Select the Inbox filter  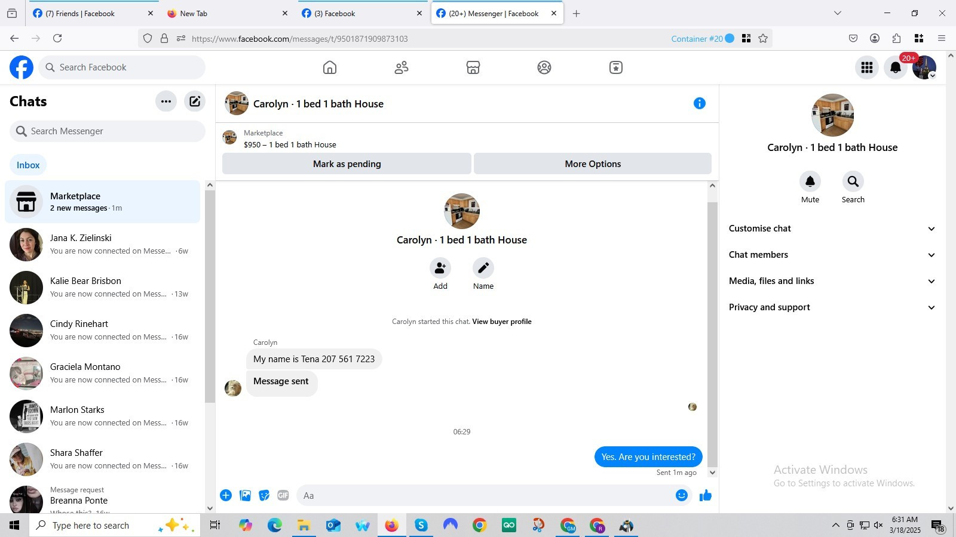28,165
